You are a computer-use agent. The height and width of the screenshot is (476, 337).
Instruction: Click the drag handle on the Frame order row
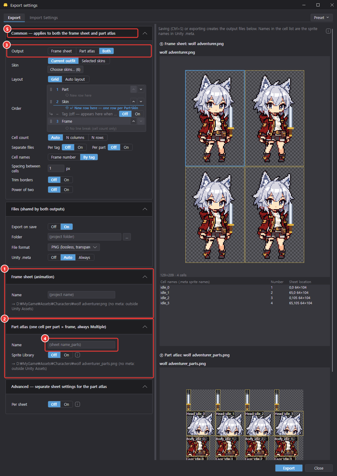click(51, 121)
